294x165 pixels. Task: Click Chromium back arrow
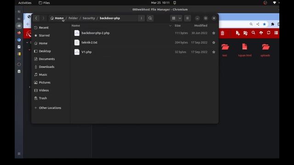pos(28,24)
